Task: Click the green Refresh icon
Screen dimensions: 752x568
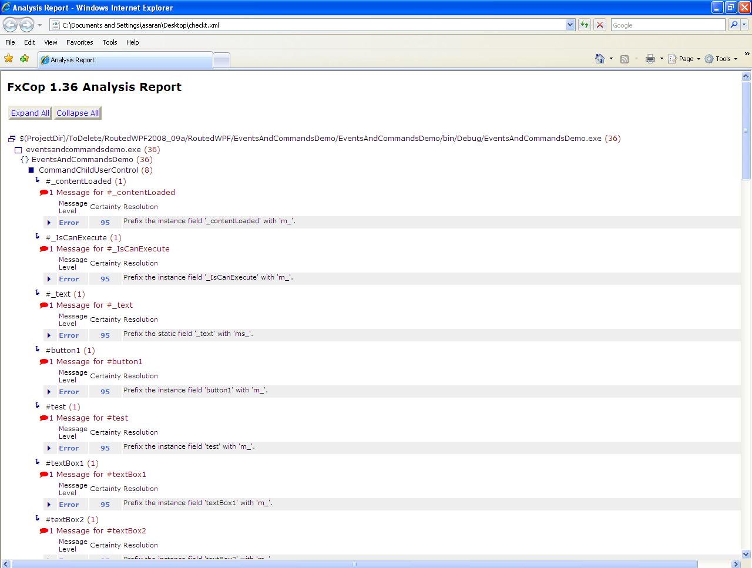Action: (585, 25)
